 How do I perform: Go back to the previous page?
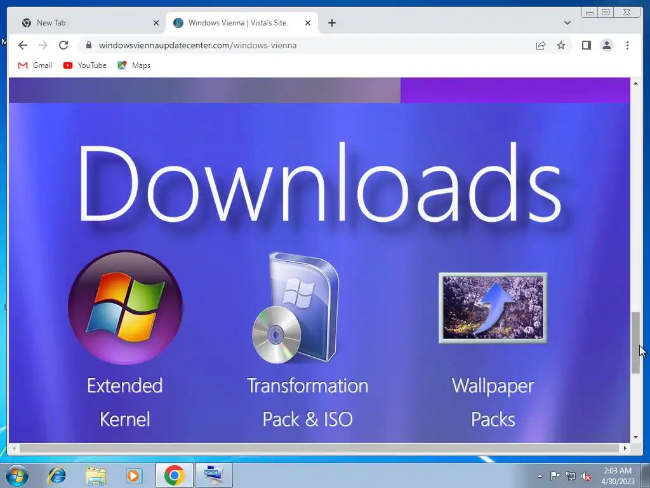coord(23,45)
